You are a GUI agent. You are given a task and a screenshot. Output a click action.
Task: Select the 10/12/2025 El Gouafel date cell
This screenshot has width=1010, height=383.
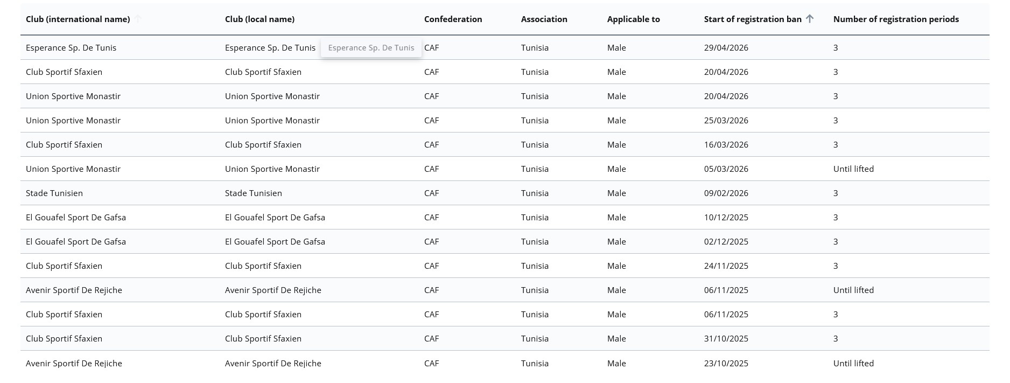click(726, 218)
